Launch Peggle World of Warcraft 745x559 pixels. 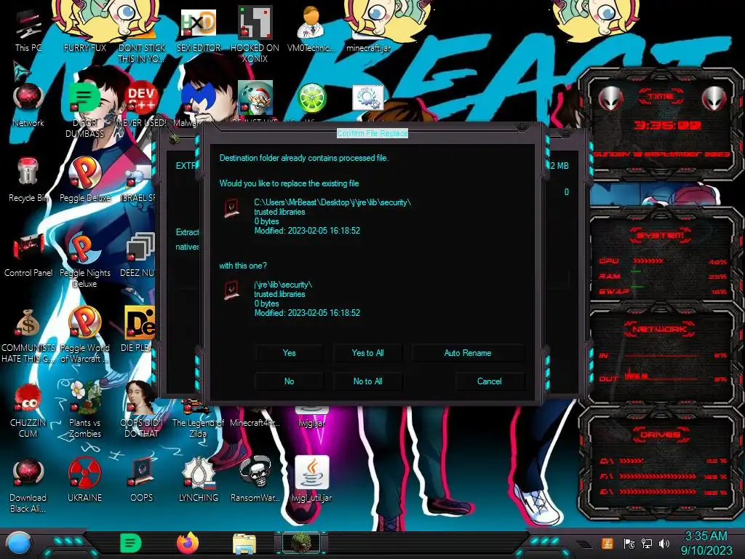(x=84, y=335)
